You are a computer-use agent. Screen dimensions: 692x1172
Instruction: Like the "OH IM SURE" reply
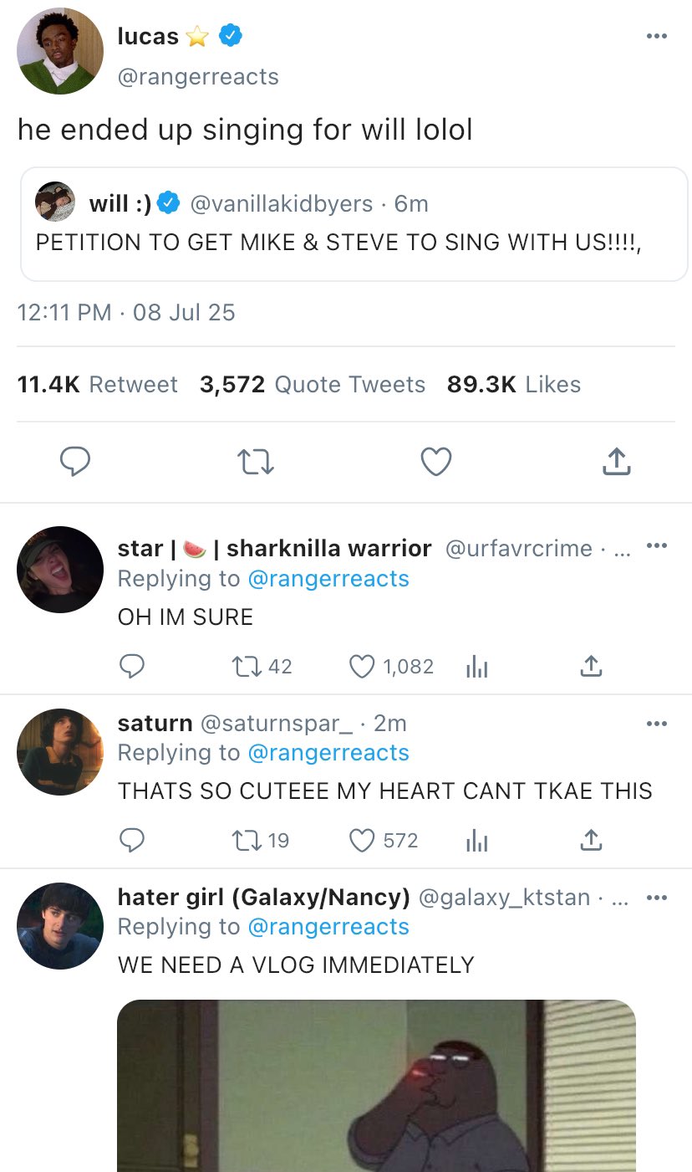[362, 666]
